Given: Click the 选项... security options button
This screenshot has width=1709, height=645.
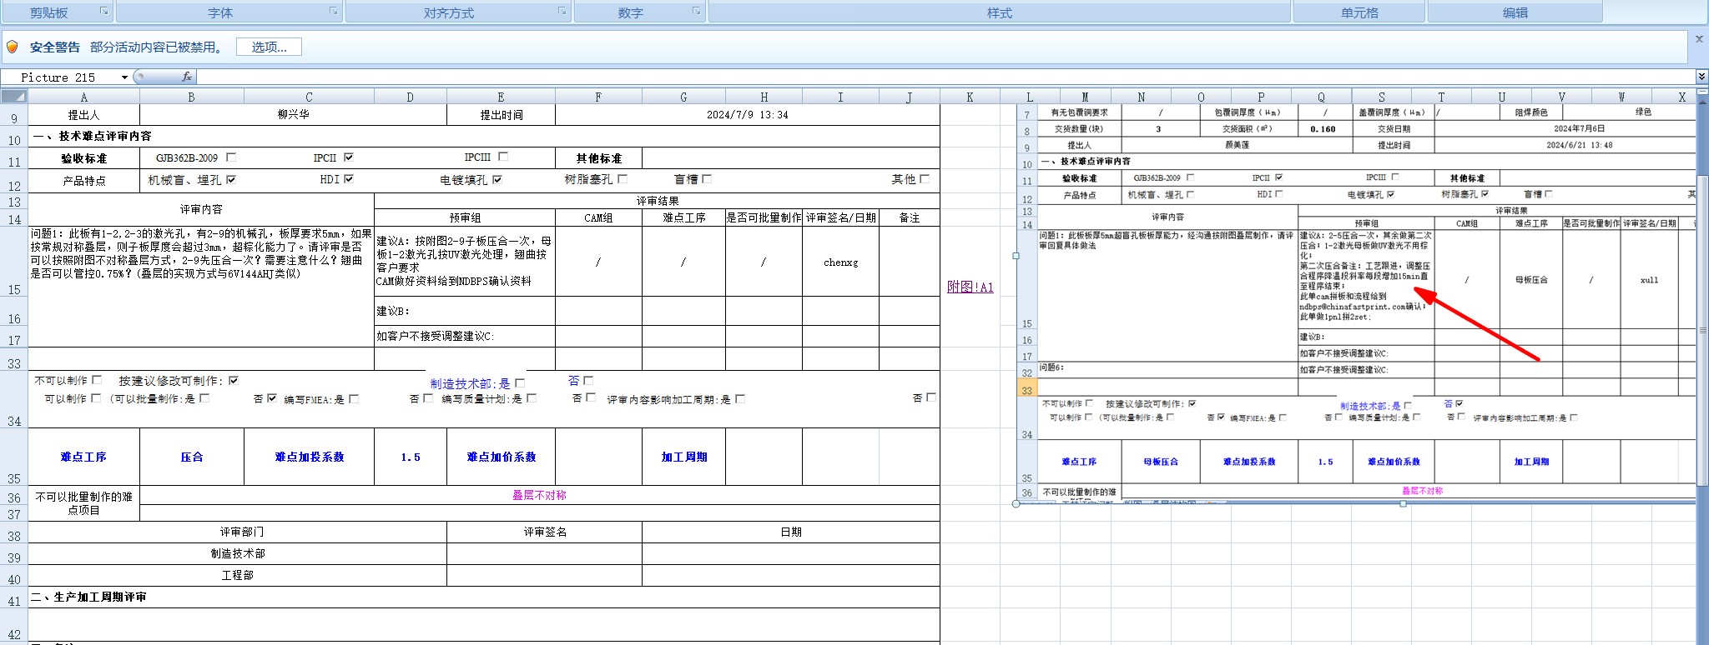Looking at the screenshot, I should [269, 47].
